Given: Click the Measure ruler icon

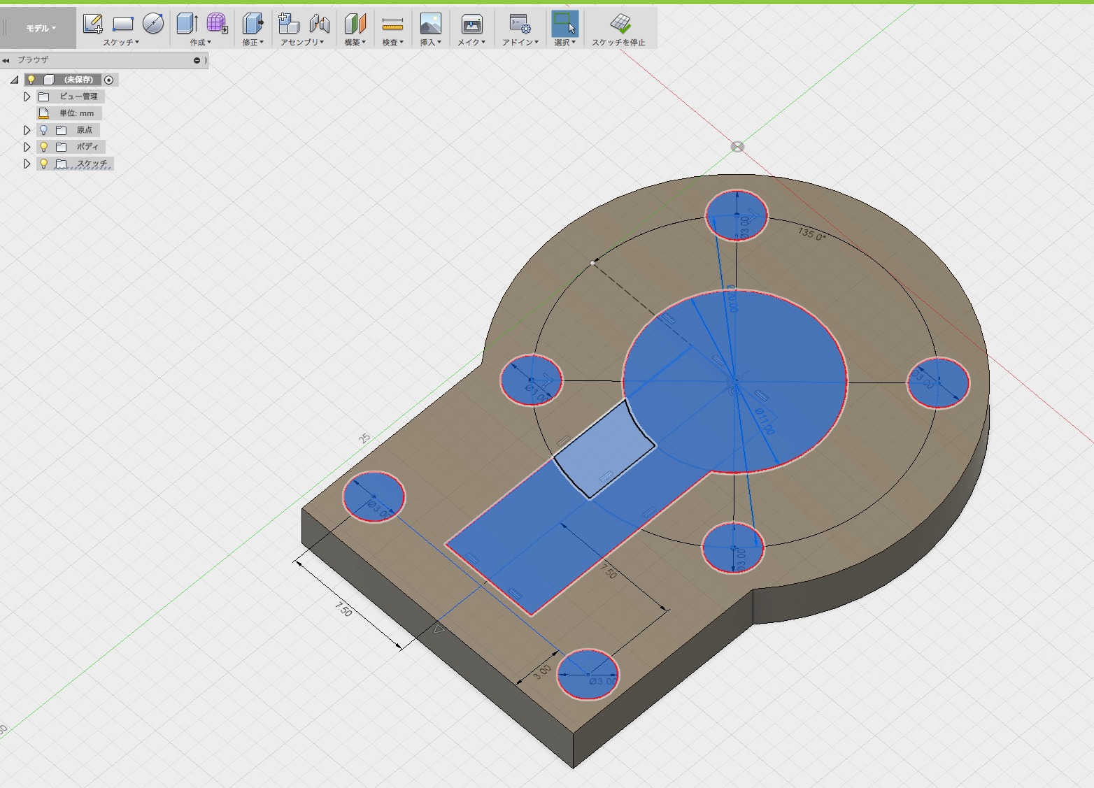Looking at the screenshot, I should coord(392,25).
